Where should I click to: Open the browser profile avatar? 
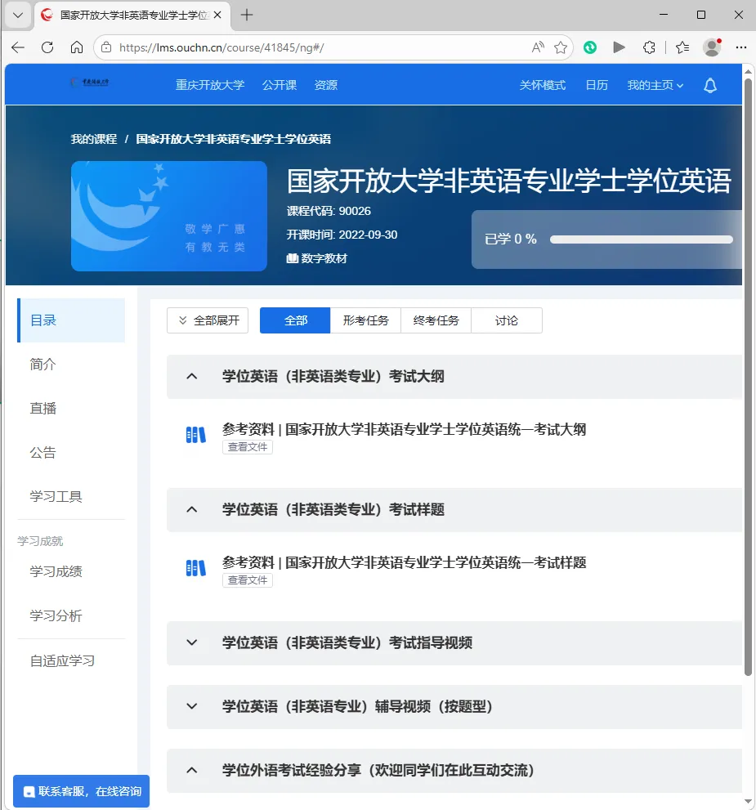click(x=712, y=47)
